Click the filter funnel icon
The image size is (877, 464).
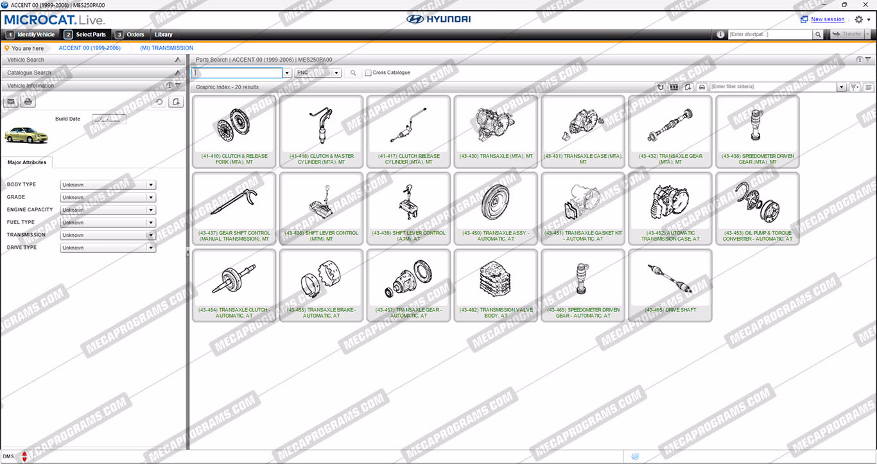(x=855, y=87)
